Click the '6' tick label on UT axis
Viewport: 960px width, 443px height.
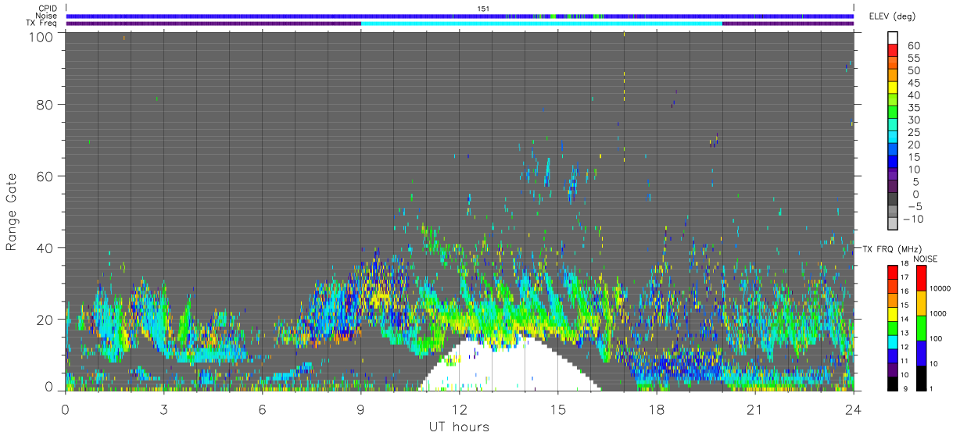263,409
